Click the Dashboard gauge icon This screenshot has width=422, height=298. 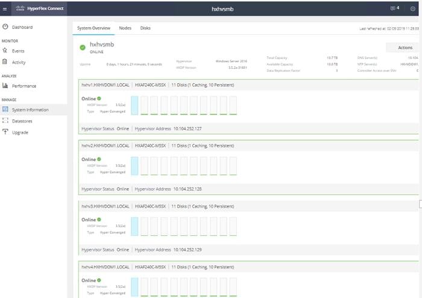coord(5,27)
